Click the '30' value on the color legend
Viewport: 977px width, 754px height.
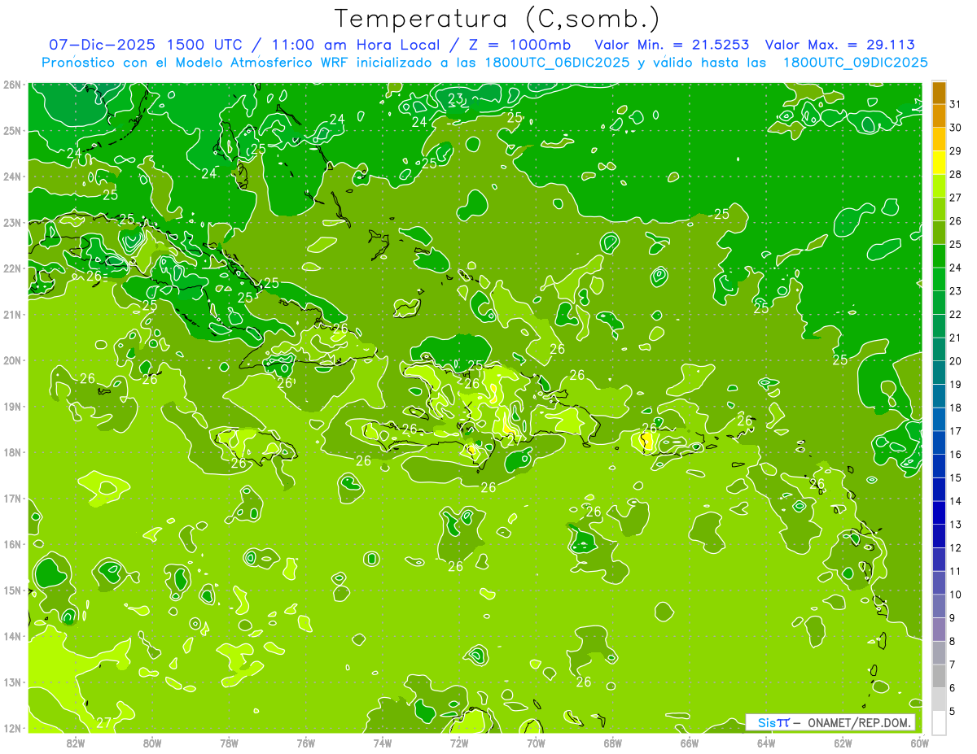click(955, 127)
